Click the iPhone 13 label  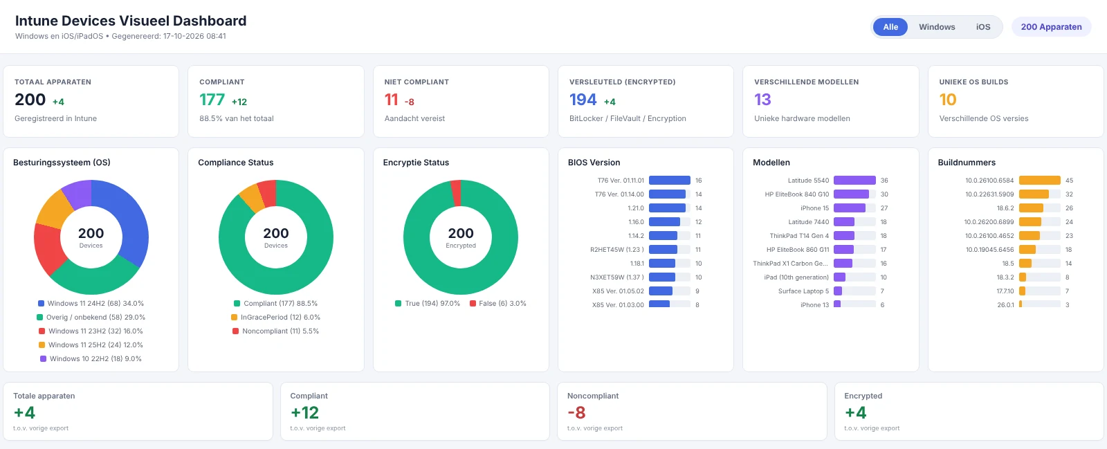click(x=814, y=305)
